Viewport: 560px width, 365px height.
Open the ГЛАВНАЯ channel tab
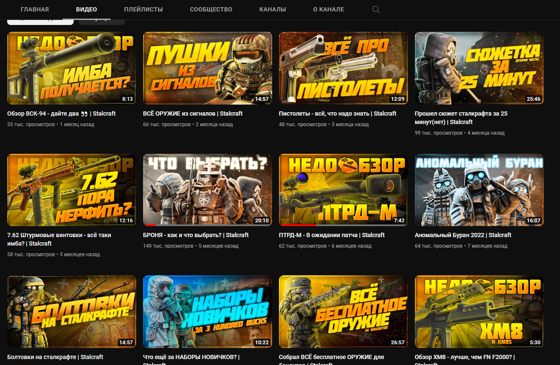35,9
